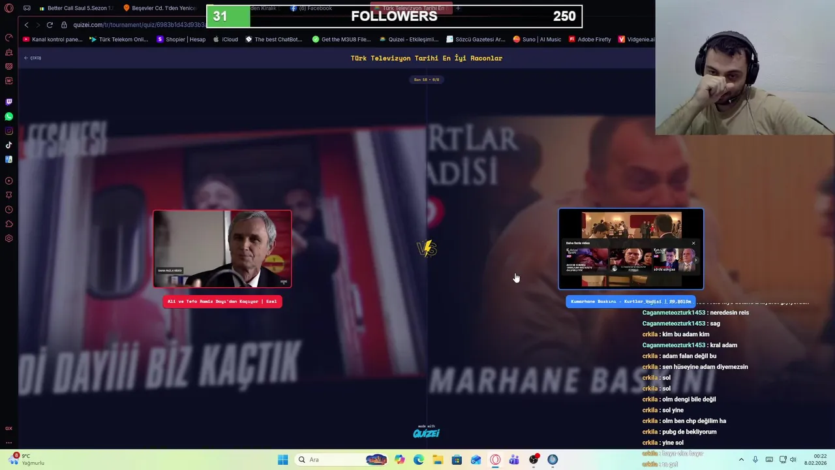835x470 pixels.
Task: Open the player icon in sidebar
Action: [8, 181]
